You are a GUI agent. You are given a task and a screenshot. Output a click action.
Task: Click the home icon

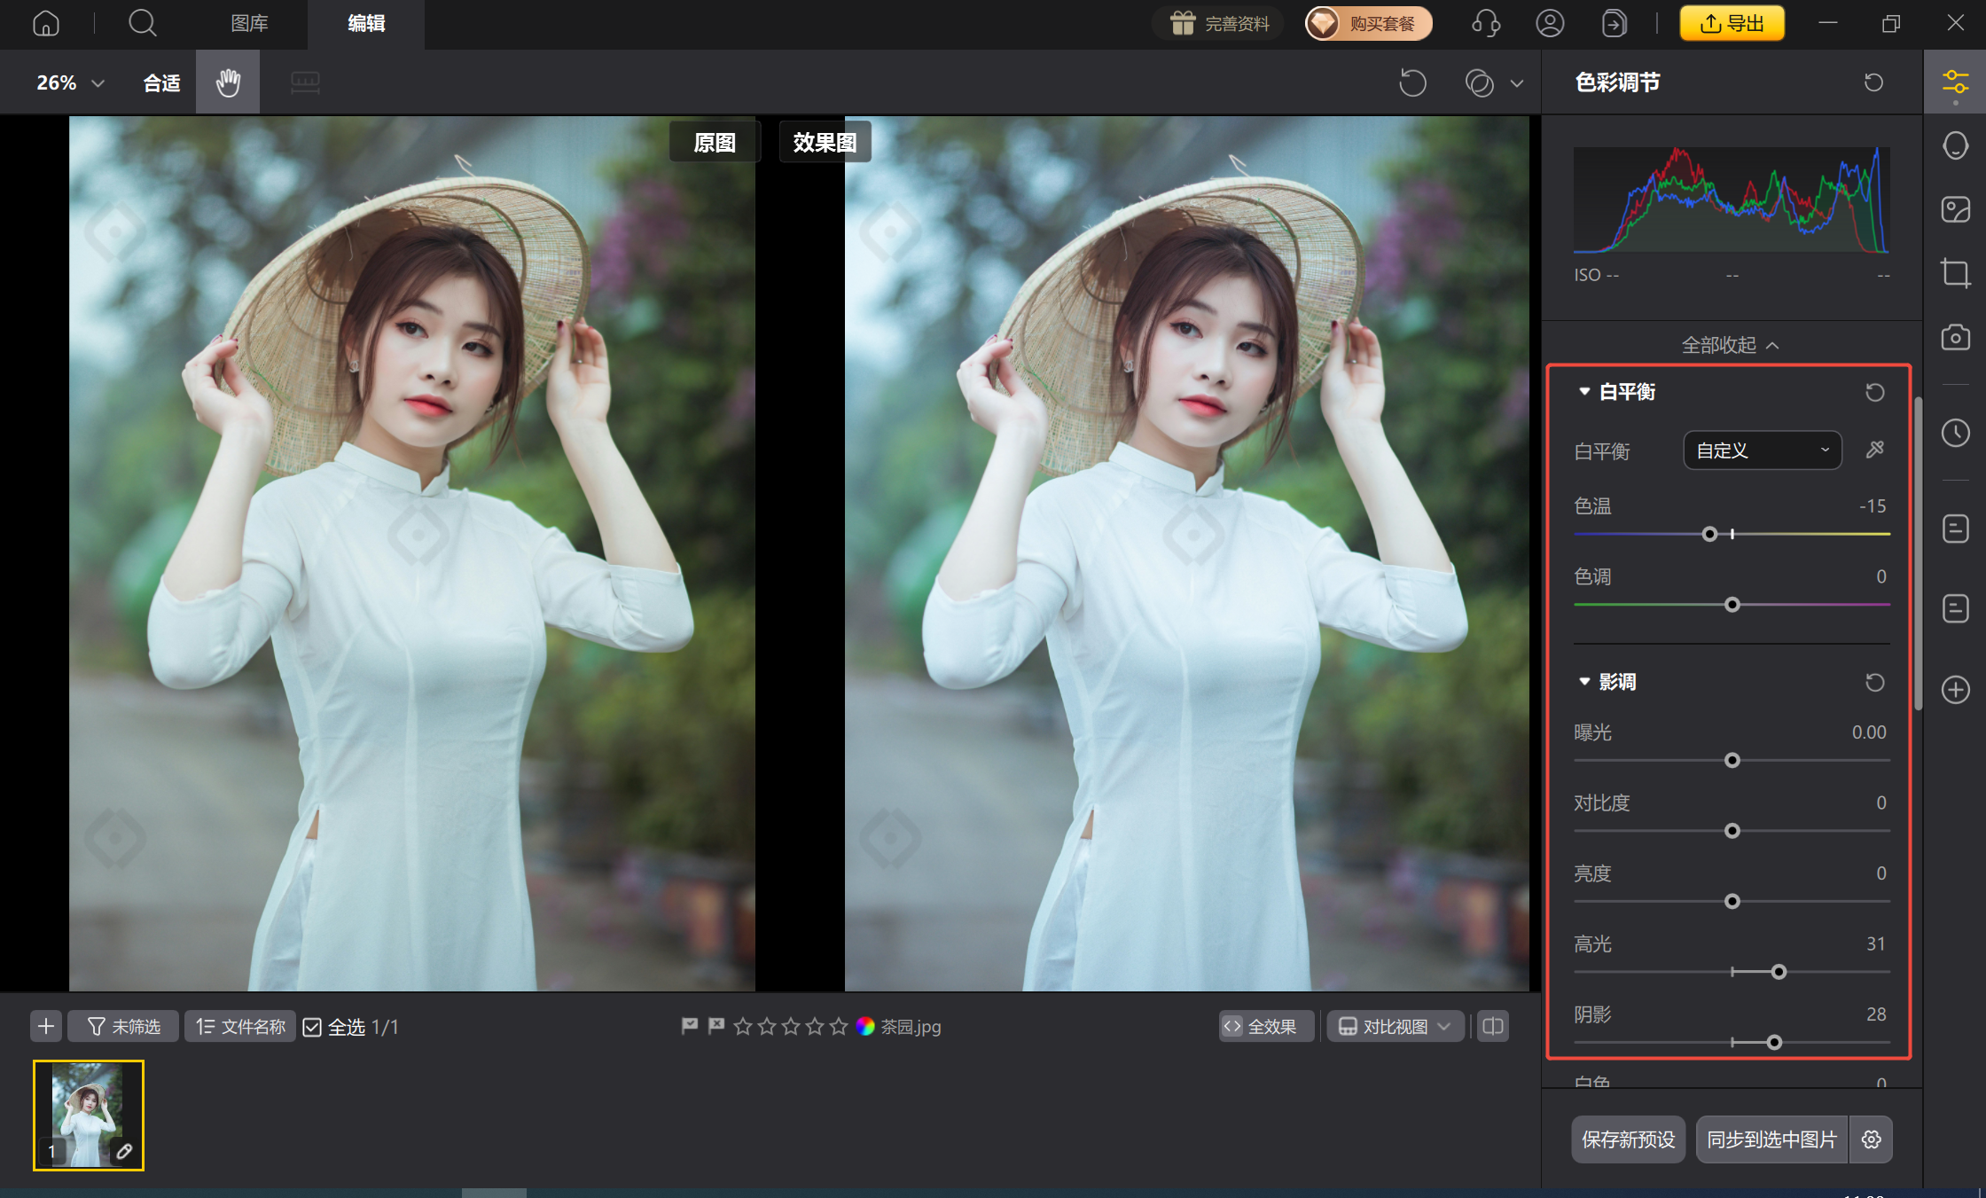(46, 23)
